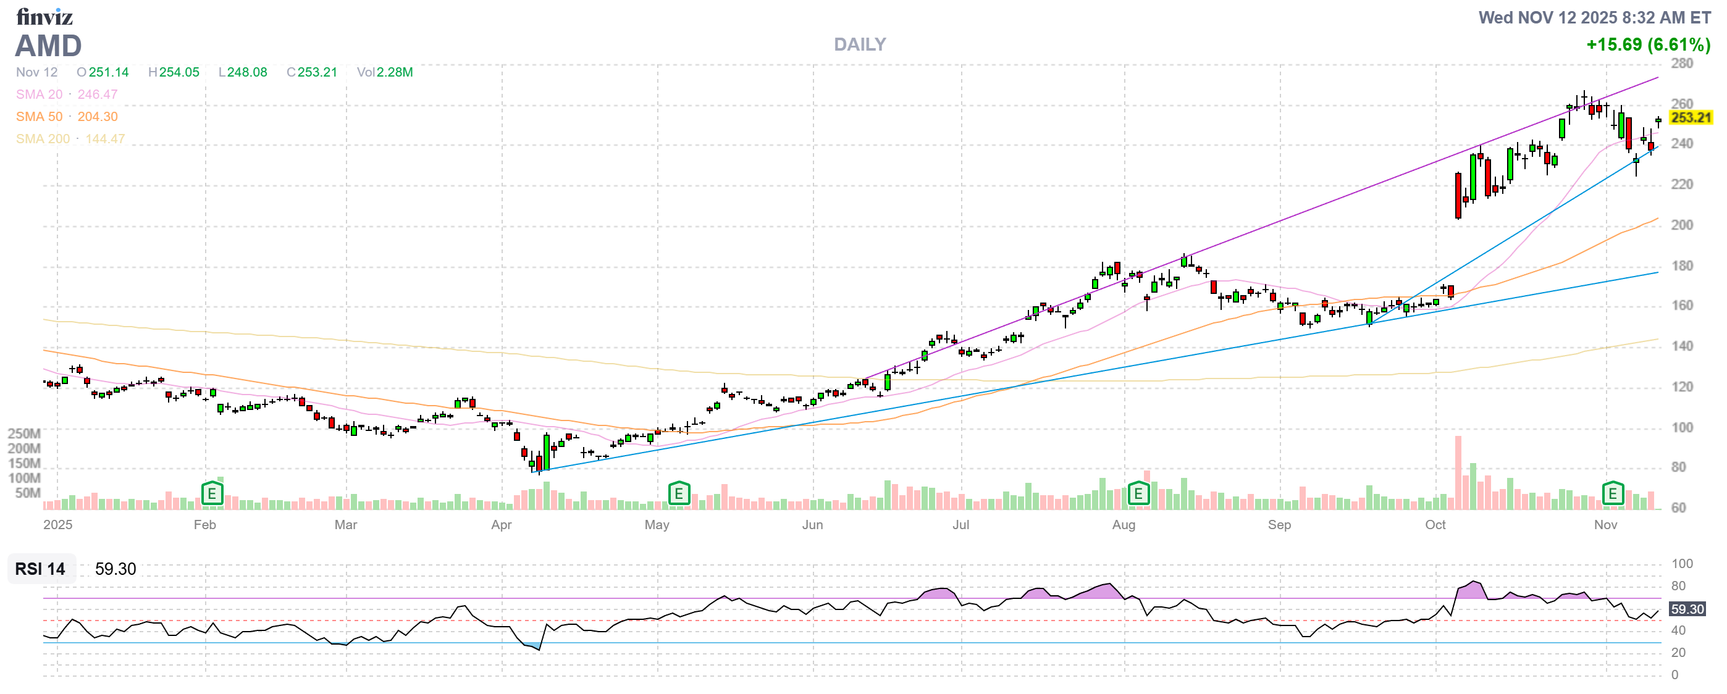This screenshot has height=694, width=1727.
Task: Click the Apr label on time axis
Action: coord(501,525)
